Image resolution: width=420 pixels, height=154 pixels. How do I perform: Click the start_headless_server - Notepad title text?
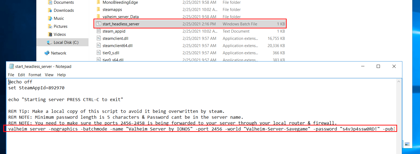[x=43, y=67]
